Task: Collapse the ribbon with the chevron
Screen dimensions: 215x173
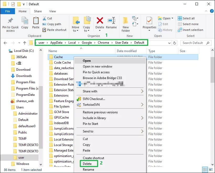Action: [206, 11]
